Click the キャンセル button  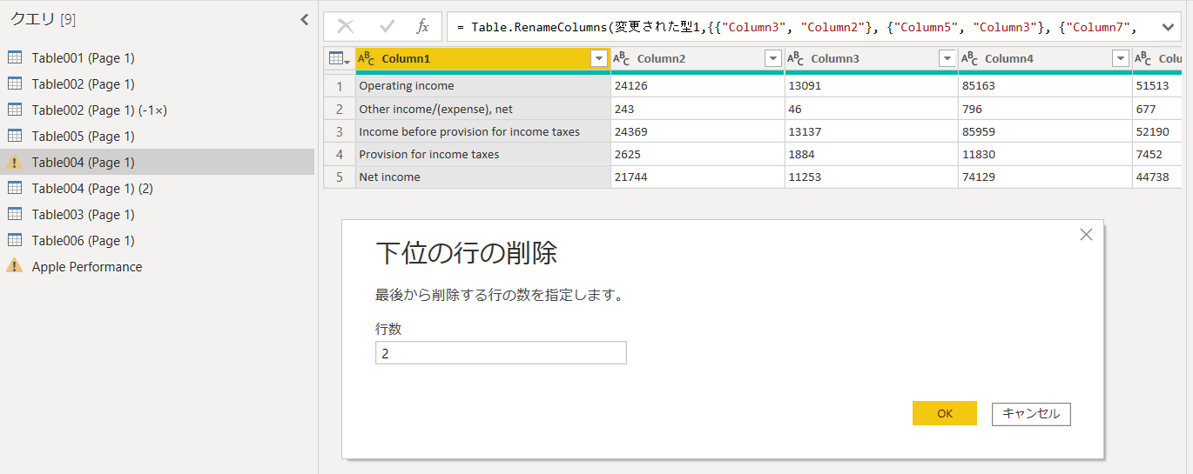coord(1031,414)
